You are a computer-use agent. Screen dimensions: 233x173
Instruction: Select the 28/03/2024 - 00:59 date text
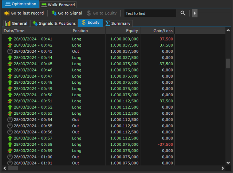coord(33,151)
